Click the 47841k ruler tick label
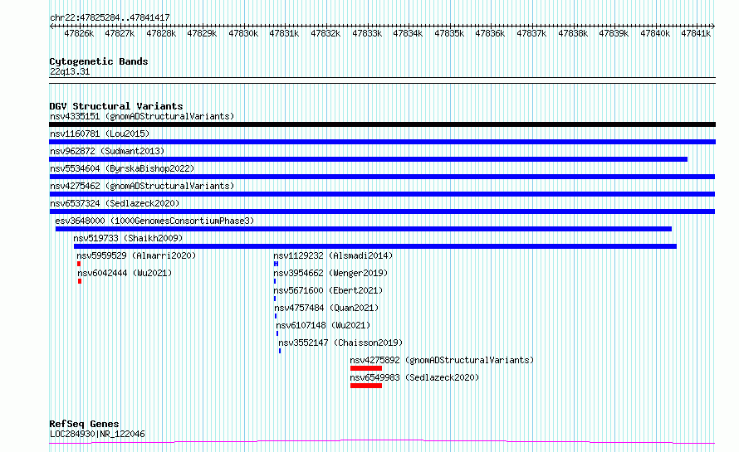This screenshot has width=739, height=452. [696, 33]
